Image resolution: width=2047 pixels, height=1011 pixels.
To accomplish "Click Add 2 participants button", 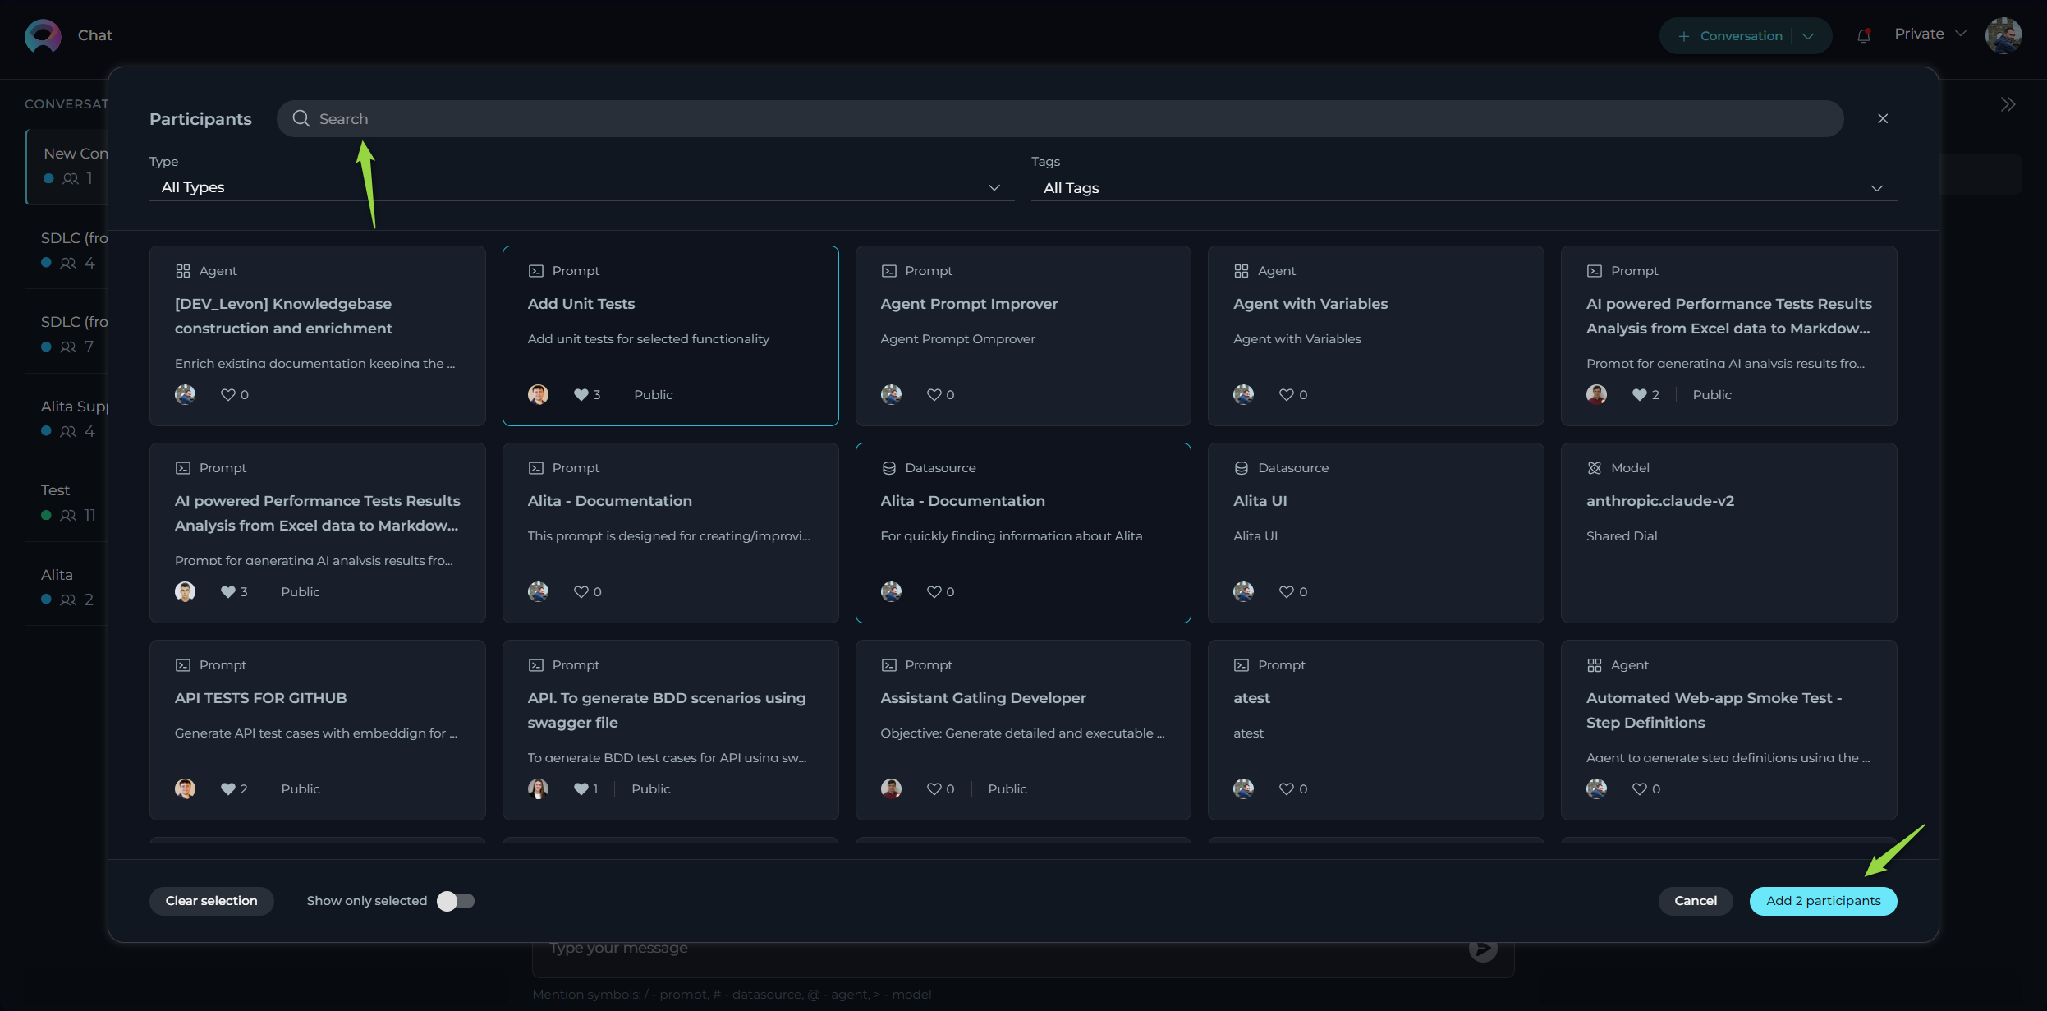I will 1823,901.
